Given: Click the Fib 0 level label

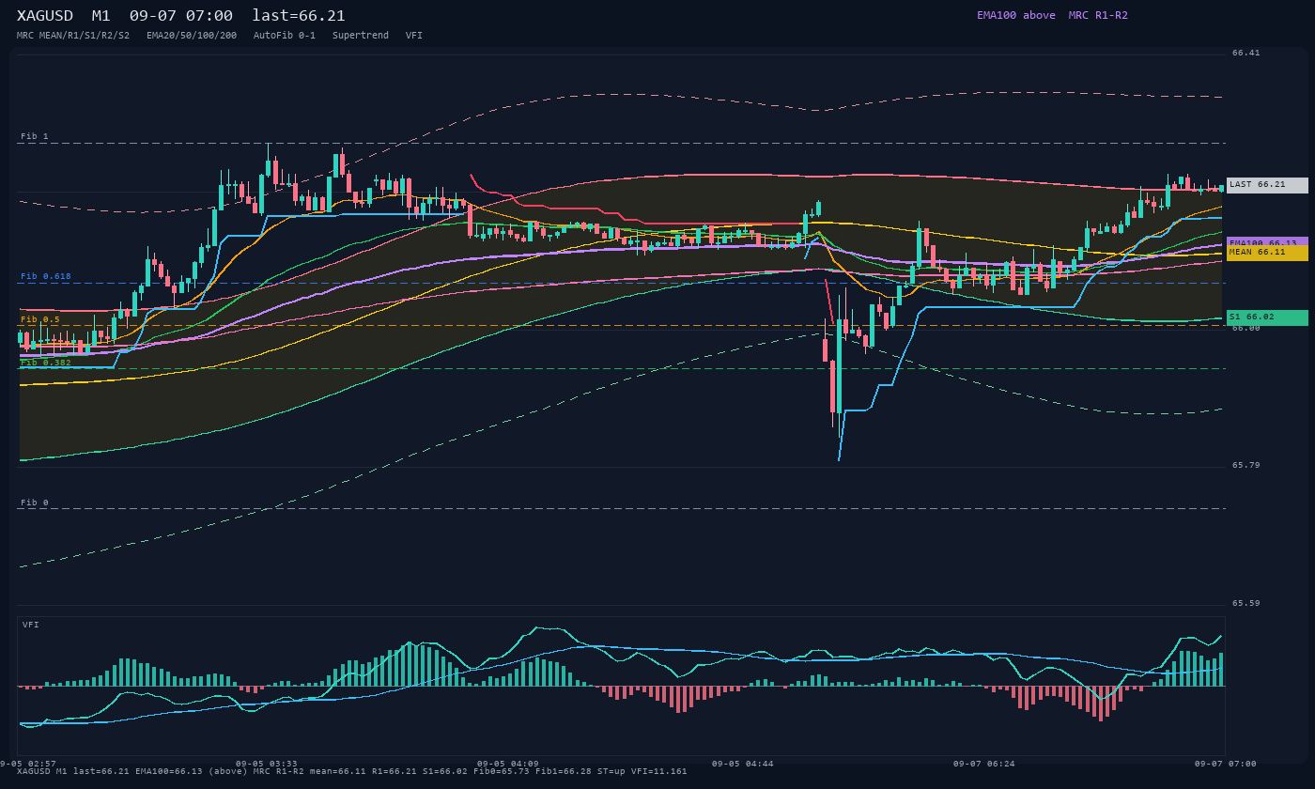Looking at the screenshot, I should pos(35,503).
